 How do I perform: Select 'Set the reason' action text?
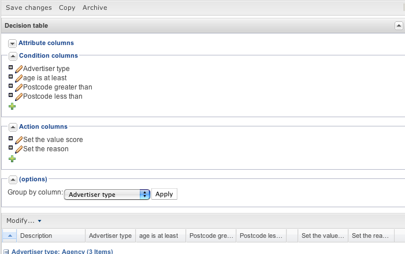tap(46, 149)
